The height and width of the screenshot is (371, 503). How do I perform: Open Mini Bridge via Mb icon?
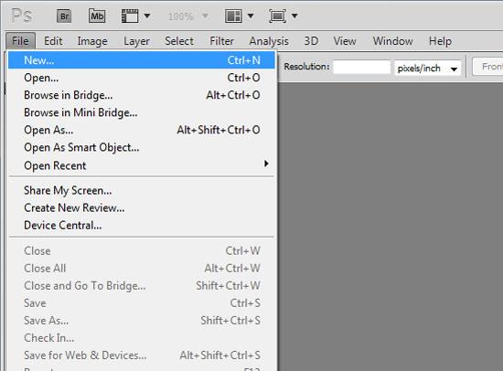tap(97, 16)
